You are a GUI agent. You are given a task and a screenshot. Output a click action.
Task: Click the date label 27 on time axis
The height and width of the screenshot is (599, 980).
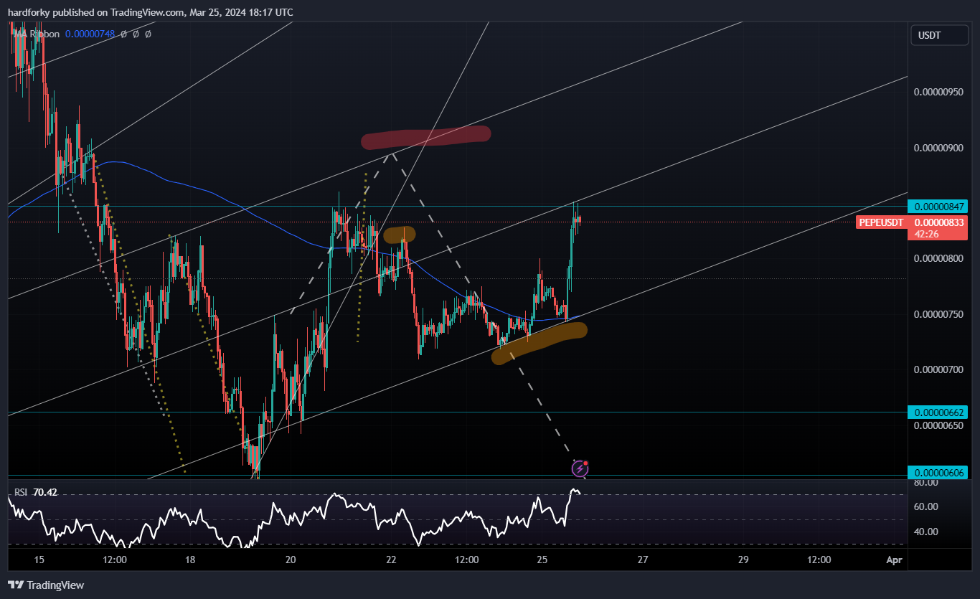643,560
